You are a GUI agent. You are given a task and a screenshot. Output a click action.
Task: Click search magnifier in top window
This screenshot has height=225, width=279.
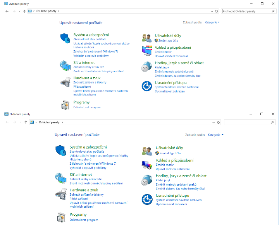click(x=273, y=11)
